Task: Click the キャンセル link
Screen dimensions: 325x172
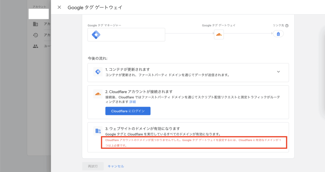Action: coord(116,166)
